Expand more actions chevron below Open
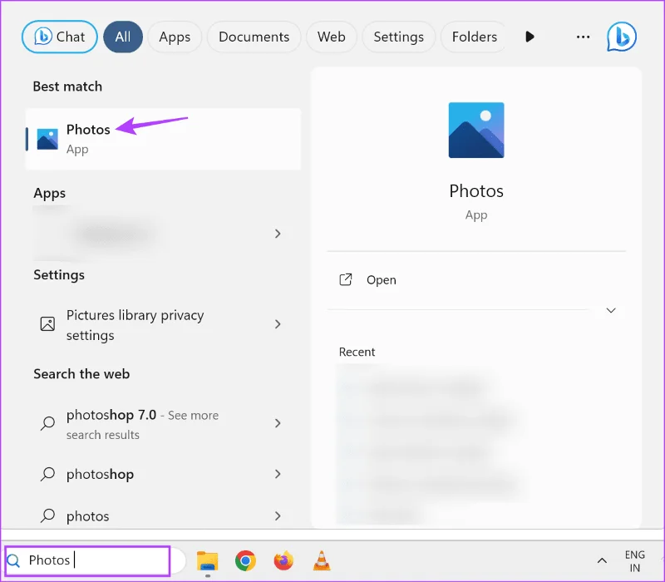 click(x=611, y=310)
